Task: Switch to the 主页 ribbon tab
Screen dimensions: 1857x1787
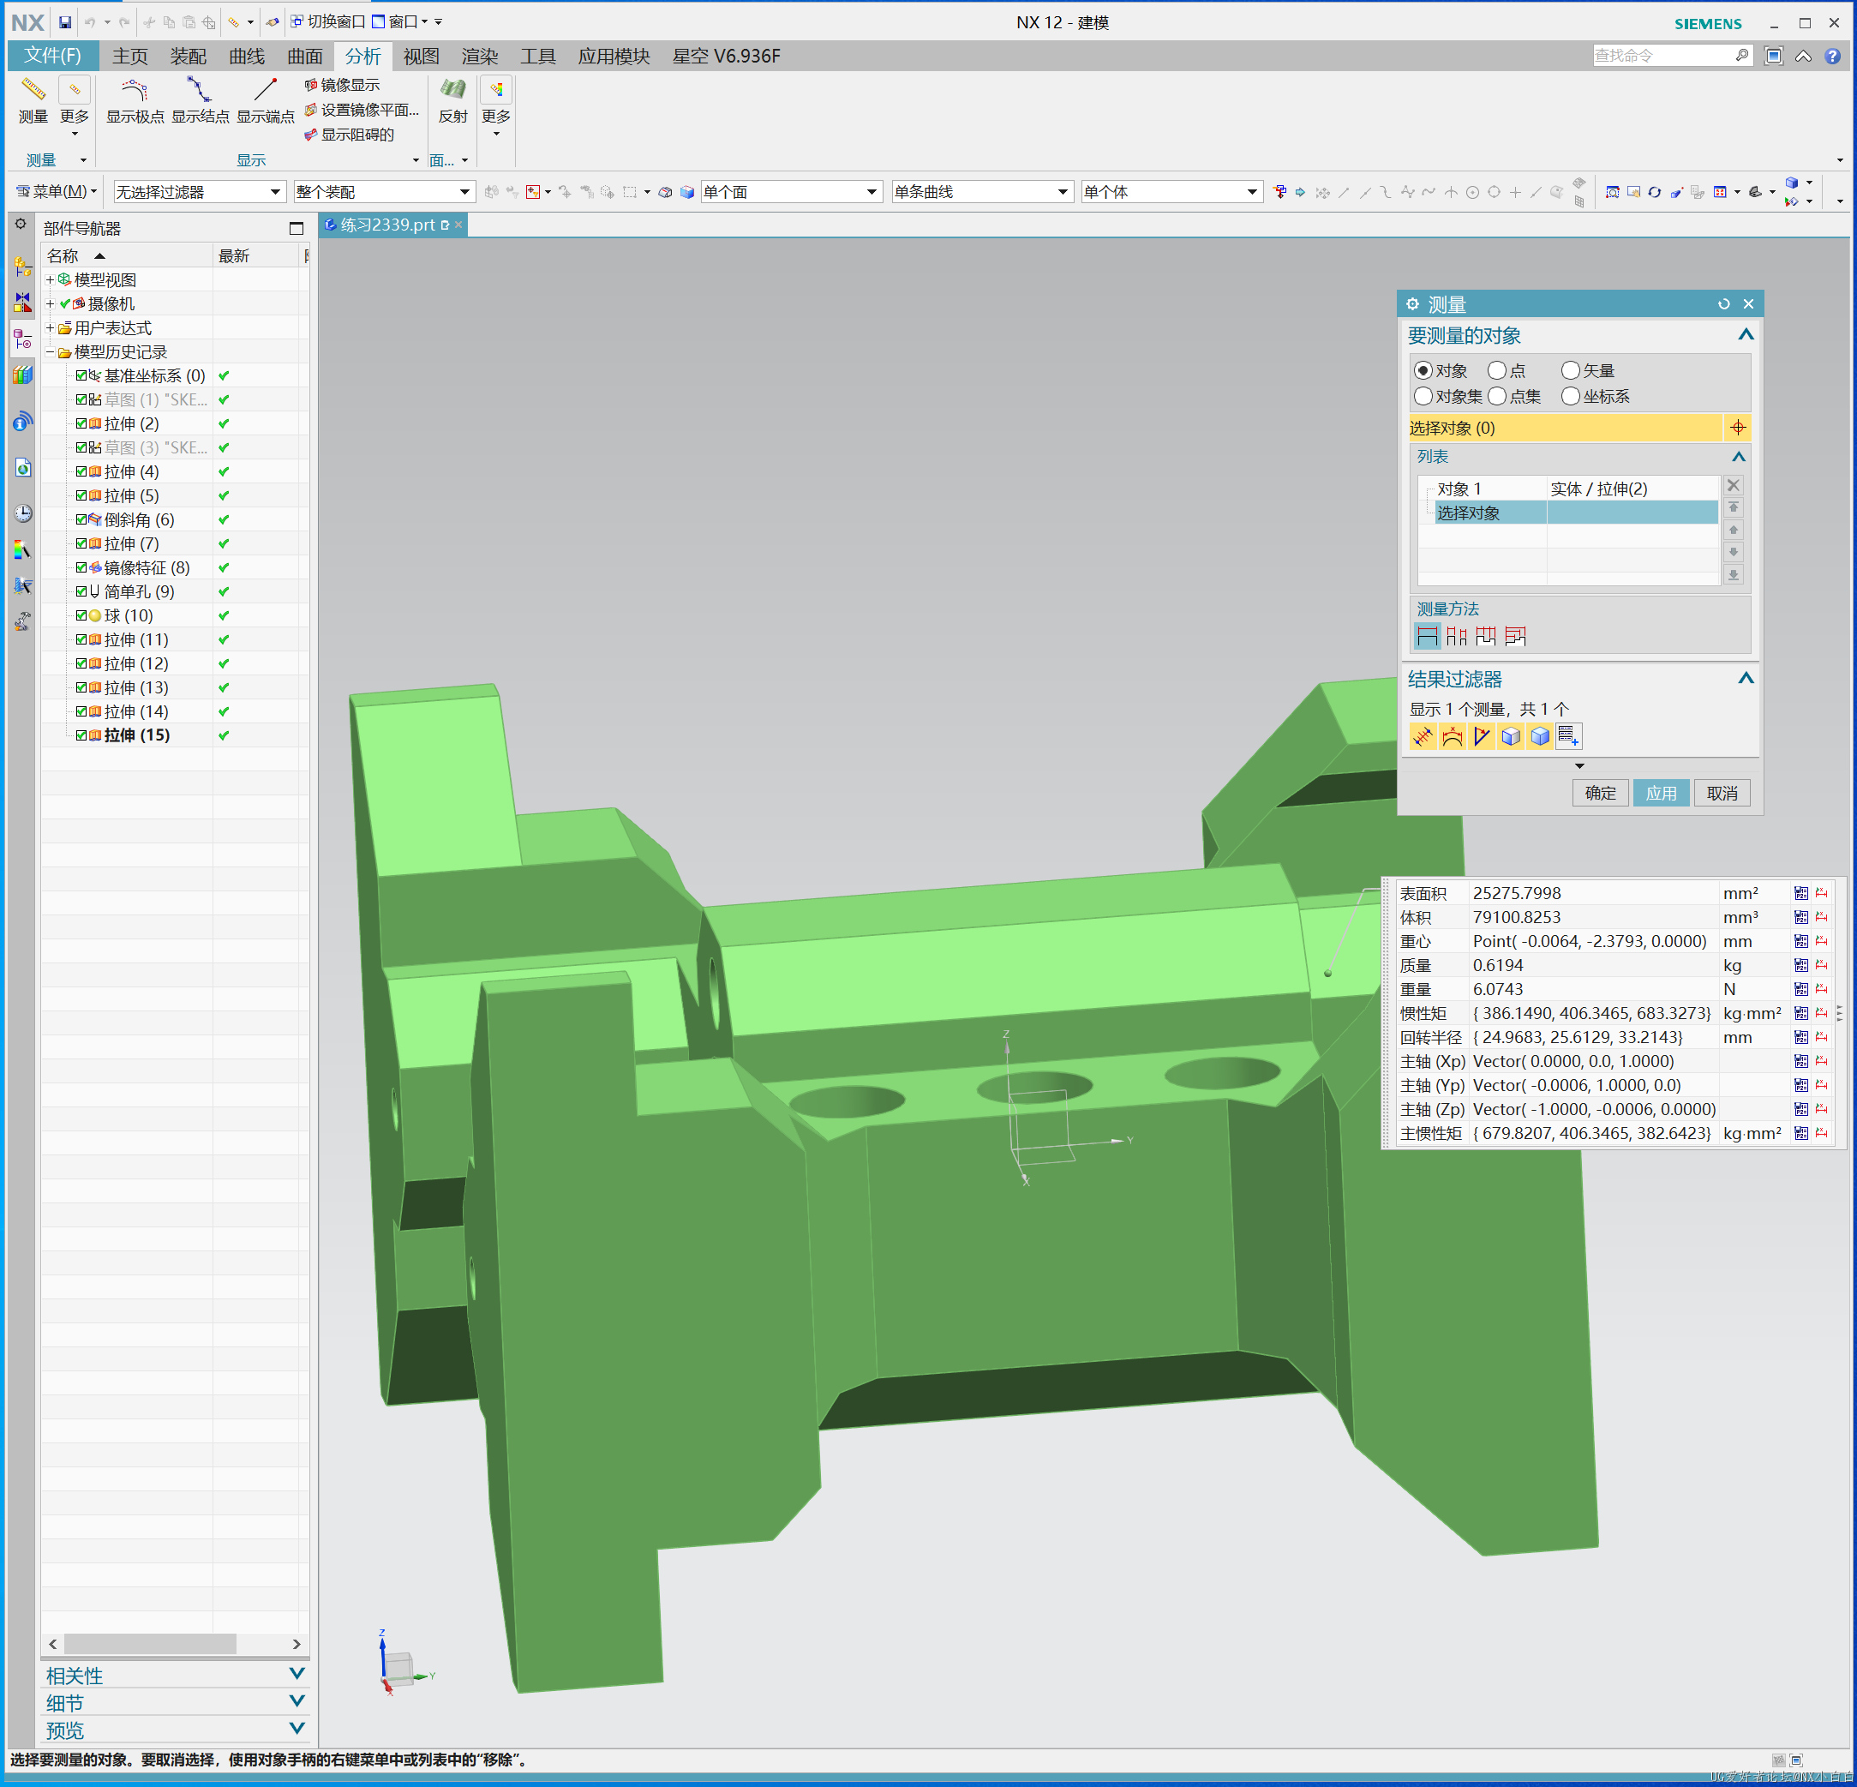Action: [129, 56]
